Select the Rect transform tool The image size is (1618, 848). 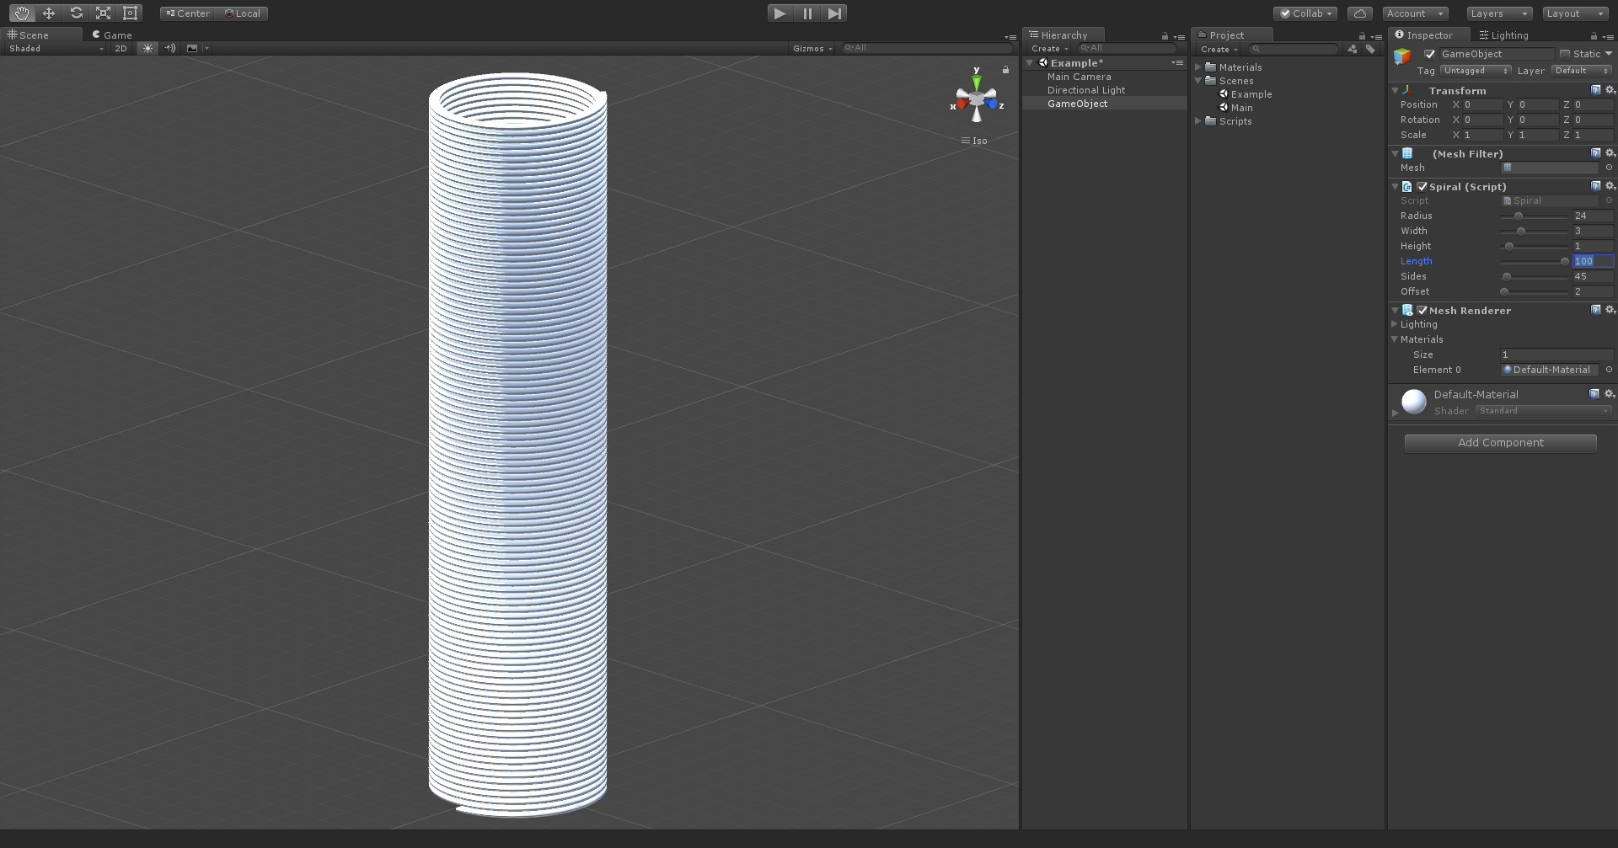(130, 13)
